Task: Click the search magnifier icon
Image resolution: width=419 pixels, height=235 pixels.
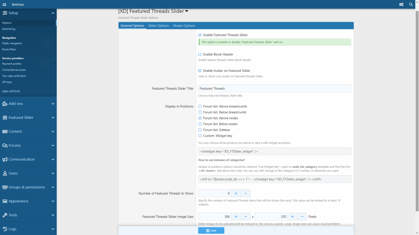Action: pos(411,5)
